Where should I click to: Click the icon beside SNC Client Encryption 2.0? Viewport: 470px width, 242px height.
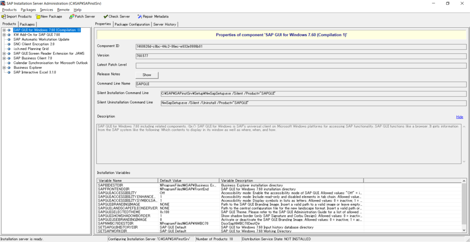click(9, 44)
